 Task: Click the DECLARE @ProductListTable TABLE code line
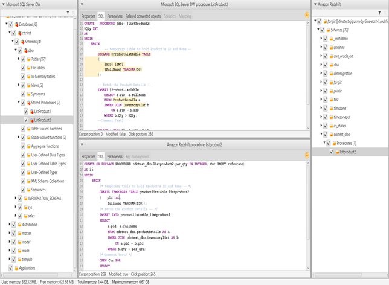pyautogui.click(x=124, y=54)
